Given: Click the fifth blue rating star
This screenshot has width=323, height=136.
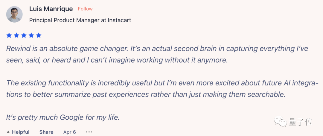Looking at the screenshot, I should 39,35.
